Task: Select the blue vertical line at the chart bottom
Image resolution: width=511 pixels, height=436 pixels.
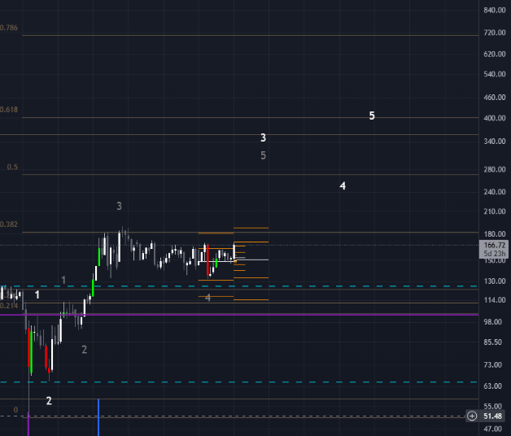Action: click(98, 416)
